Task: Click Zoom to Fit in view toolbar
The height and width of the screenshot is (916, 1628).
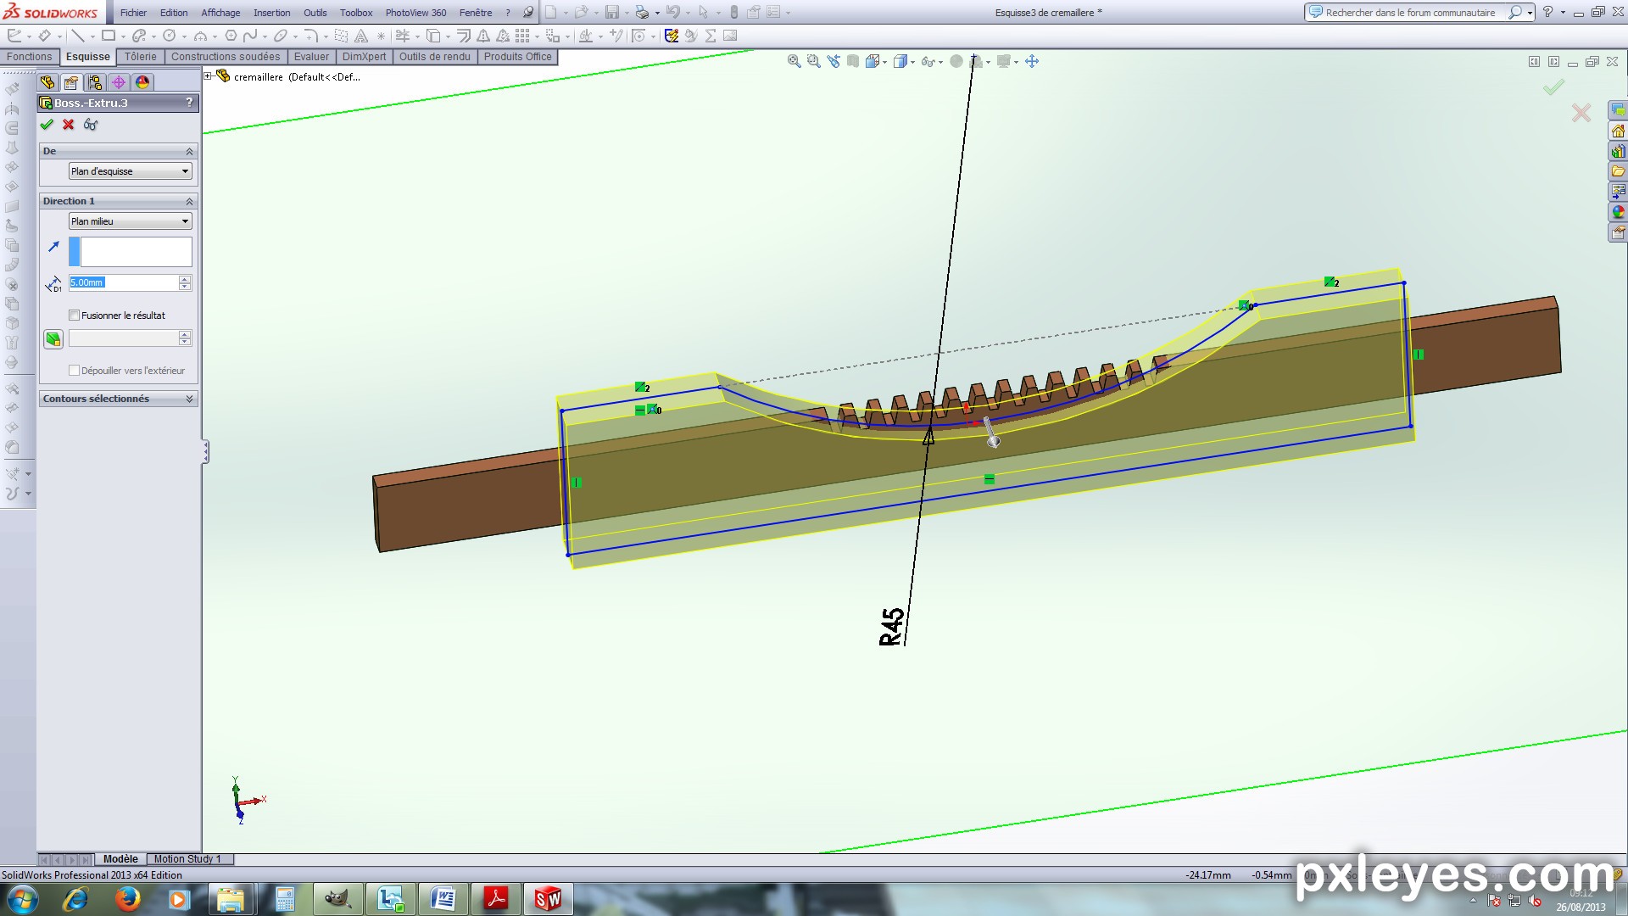Action: tap(794, 61)
